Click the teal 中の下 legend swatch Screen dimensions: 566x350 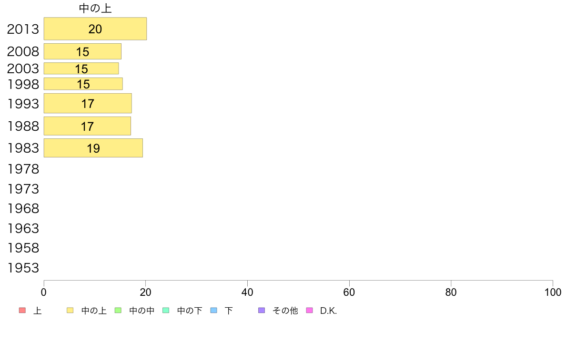(166, 311)
